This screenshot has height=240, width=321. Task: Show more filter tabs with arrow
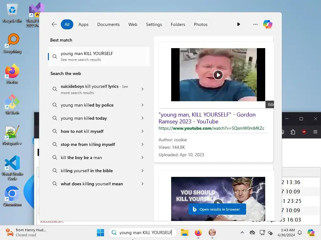click(239, 24)
